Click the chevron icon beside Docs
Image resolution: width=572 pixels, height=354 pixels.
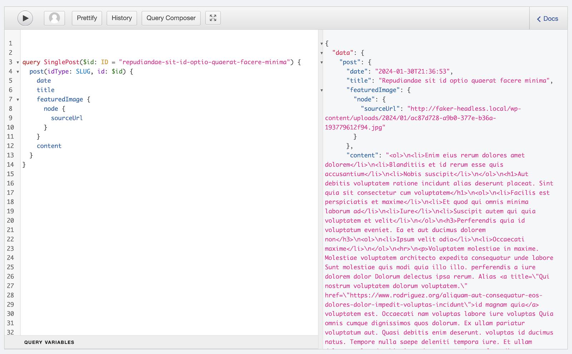[538, 19]
